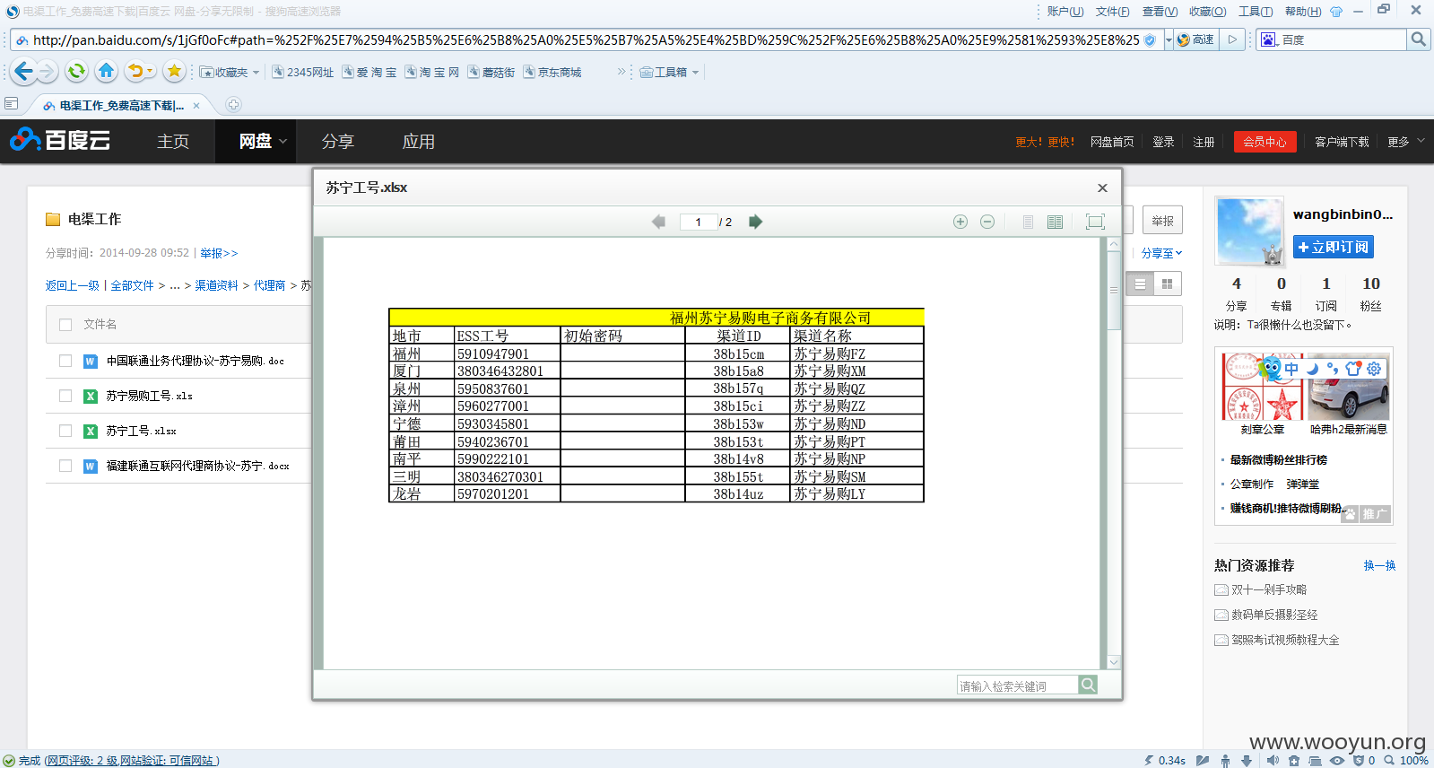1434x768 pixels.
Task: Open the 全部文件 breadcrumb link
Action: (x=133, y=285)
